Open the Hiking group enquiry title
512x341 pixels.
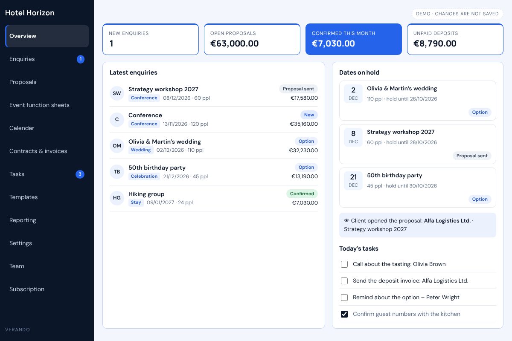(146, 194)
